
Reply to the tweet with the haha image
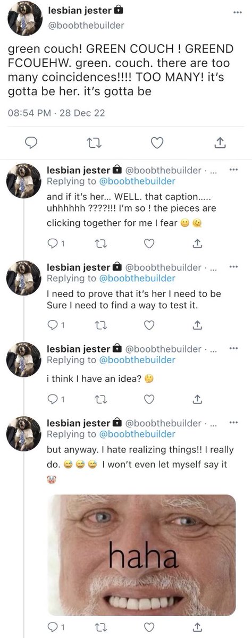[x=56, y=627]
